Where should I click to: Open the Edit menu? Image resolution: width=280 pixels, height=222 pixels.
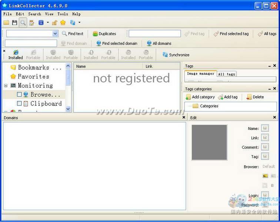coord(20,14)
